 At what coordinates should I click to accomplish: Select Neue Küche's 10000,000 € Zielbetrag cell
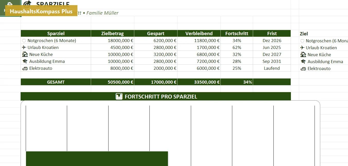(112, 54)
